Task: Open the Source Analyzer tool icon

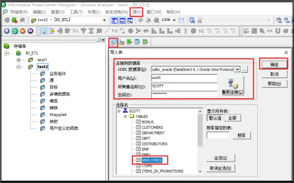Action: pyautogui.click(x=114, y=42)
